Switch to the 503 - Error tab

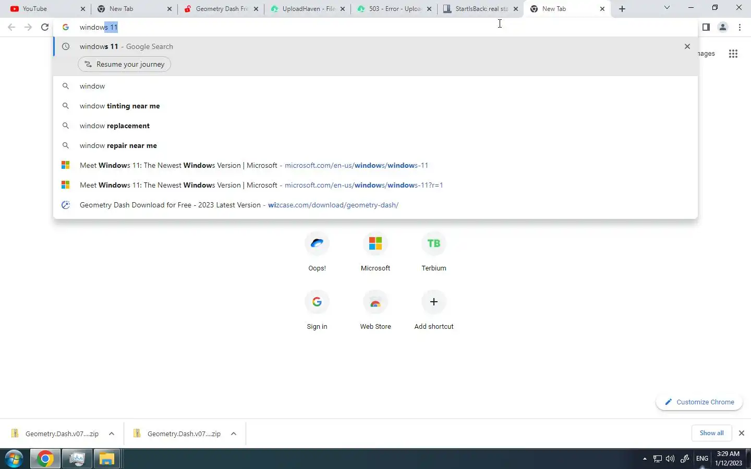pos(394,9)
